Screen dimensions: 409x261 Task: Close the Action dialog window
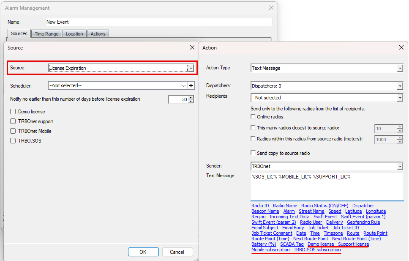401,48
